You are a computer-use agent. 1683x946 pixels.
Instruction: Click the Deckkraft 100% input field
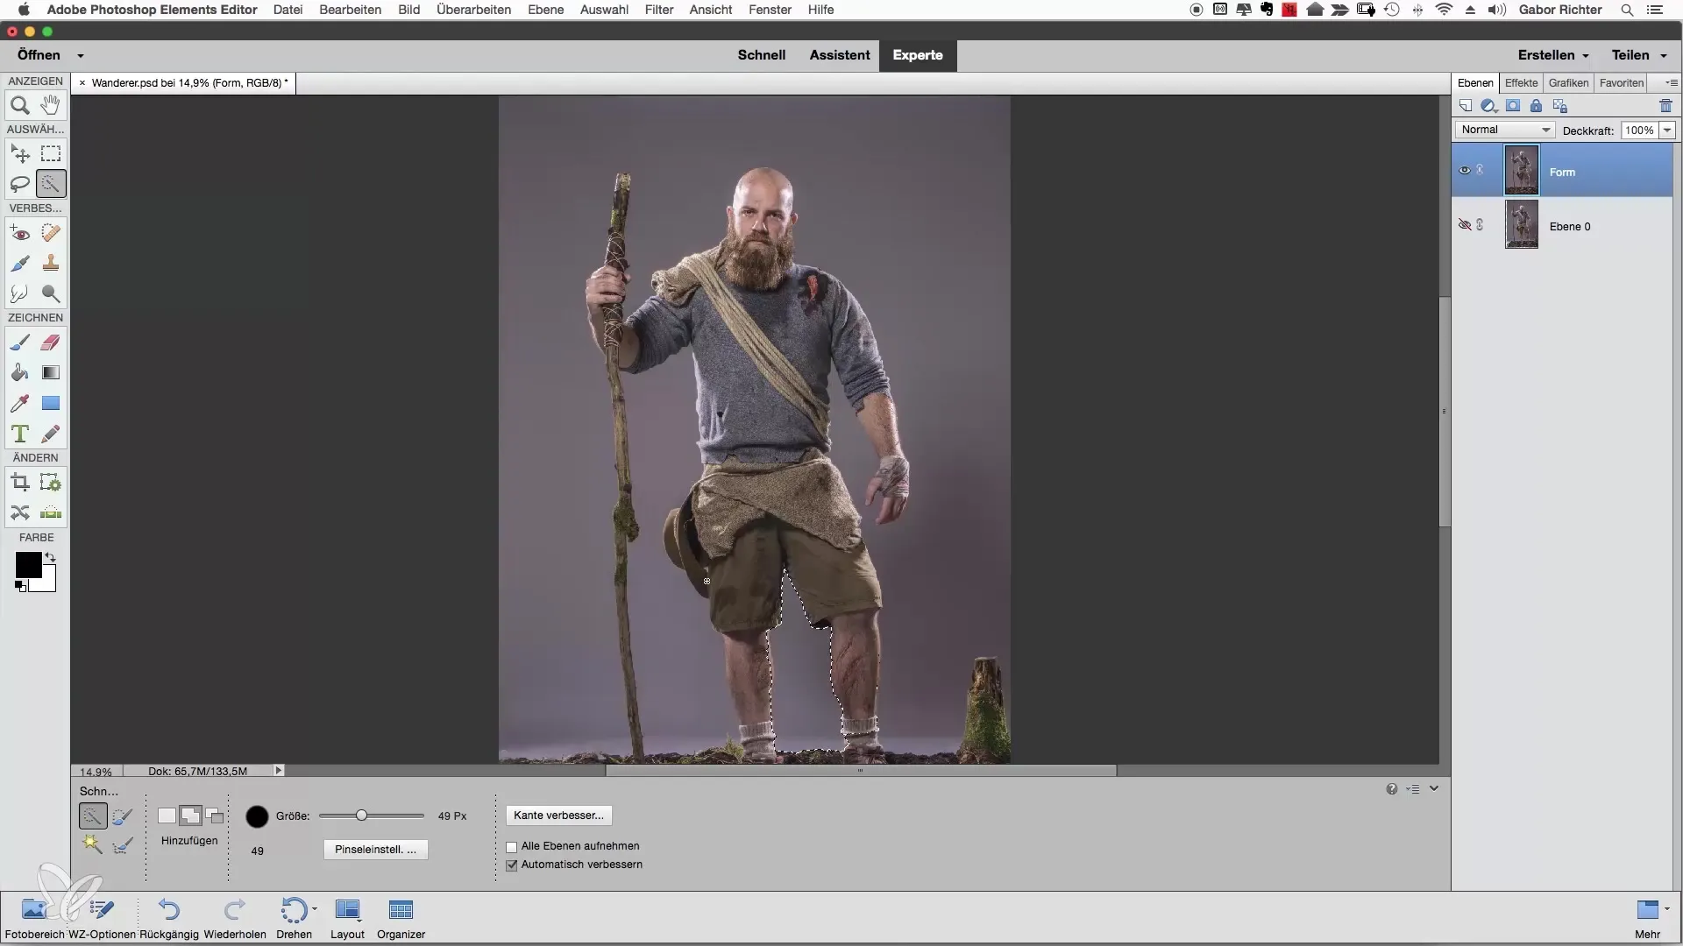(x=1639, y=131)
